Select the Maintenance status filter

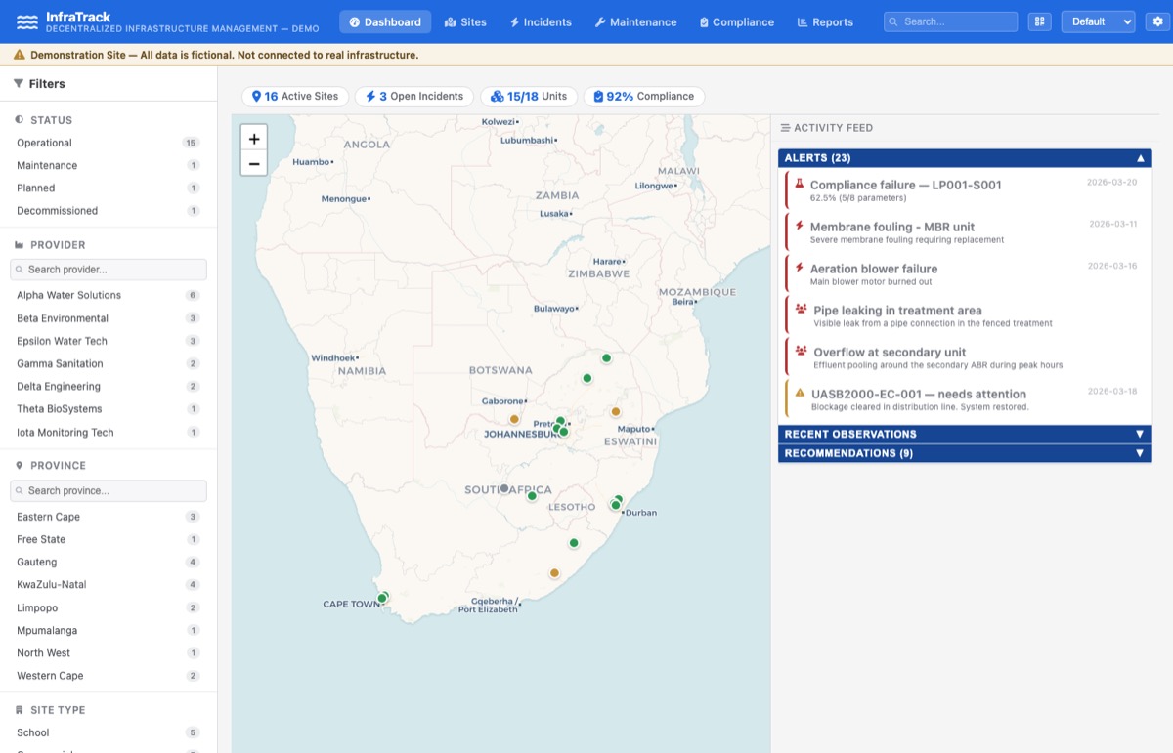(47, 165)
